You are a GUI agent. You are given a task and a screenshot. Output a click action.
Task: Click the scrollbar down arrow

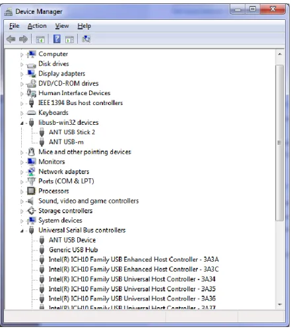(x=280, y=305)
